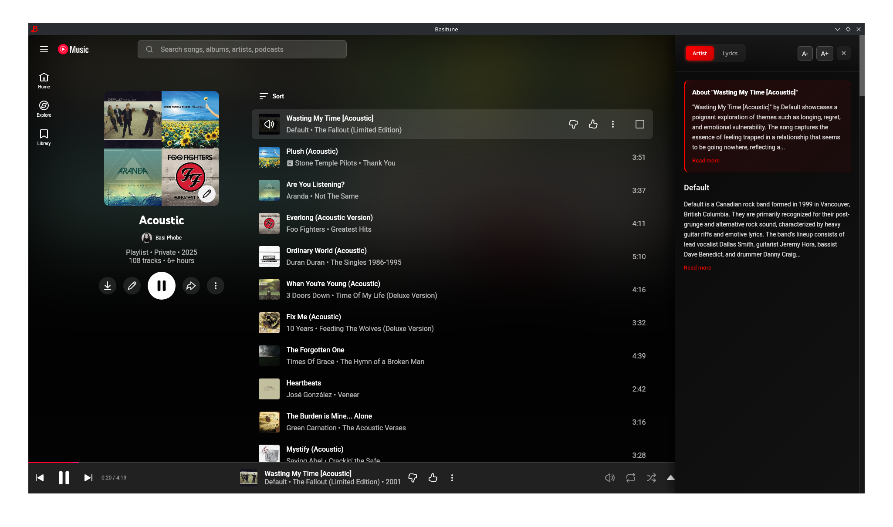Like 'Wasting My Time [Acoustic]'
Viewport: 893px width, 527px height.
593,124
